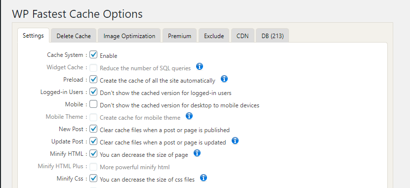Disable the Minify Css checkbox
The image size is (410, 188).
click(93, 179)
